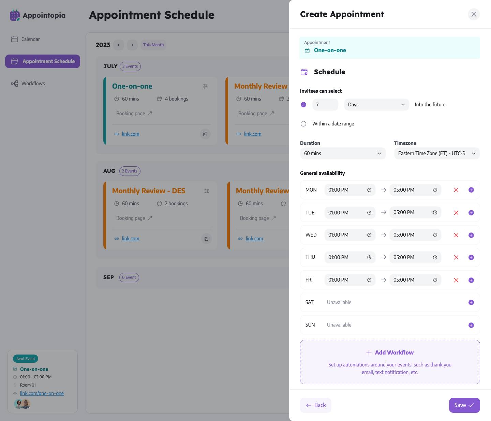This screenshot has width=491, height=421.
Task: Open Calendar in the sidebar
Action: click(30, 39)
